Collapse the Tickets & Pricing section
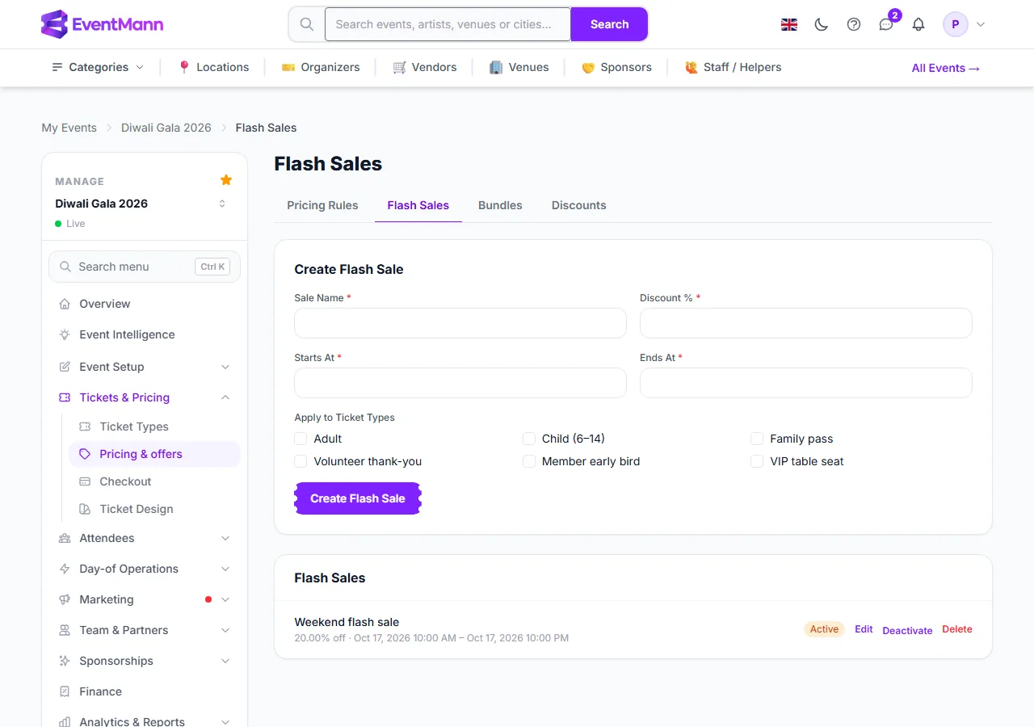1034x727 pixels. pos(225,397)
